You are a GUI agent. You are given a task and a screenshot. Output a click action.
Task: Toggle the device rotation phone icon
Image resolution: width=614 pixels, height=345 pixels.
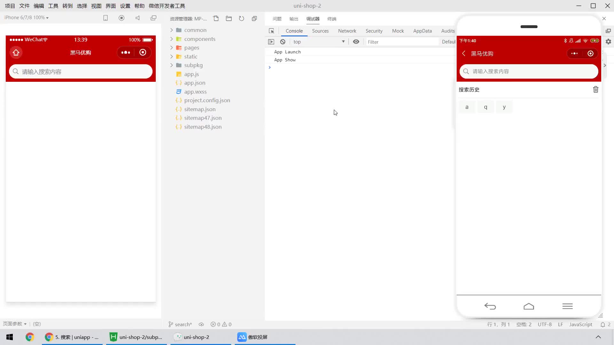click(x=106, y=18)
